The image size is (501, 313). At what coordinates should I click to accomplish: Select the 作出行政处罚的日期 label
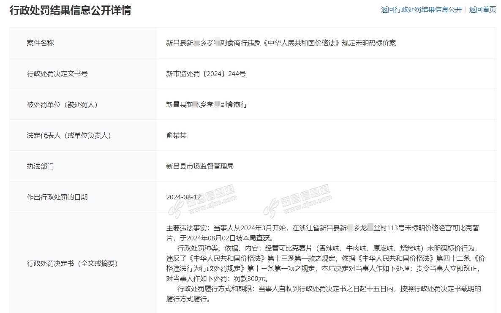click(57, 197)
